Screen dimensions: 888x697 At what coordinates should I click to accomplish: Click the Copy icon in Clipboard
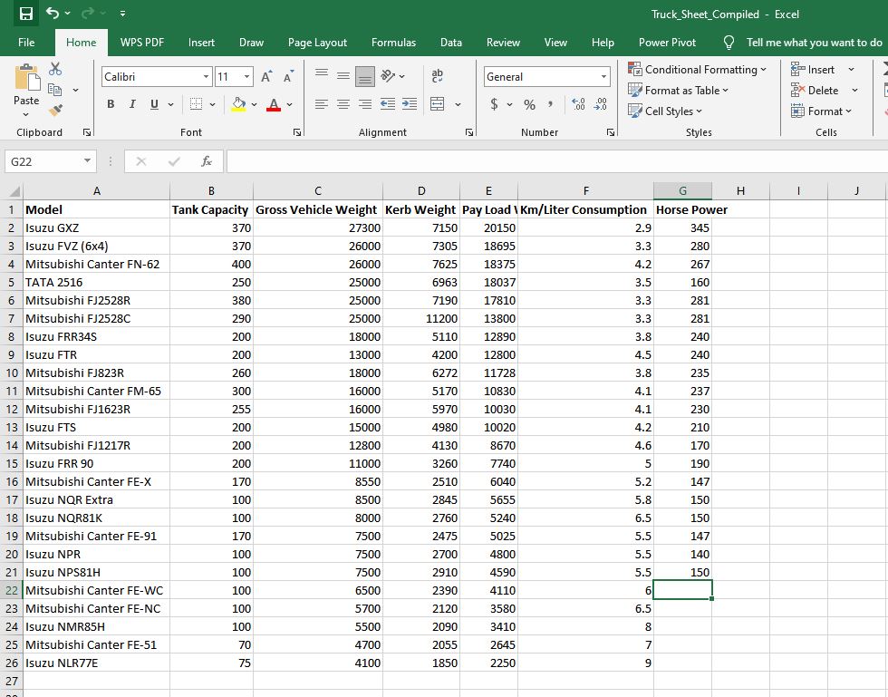pyautogui.click(x=55, y=90)
